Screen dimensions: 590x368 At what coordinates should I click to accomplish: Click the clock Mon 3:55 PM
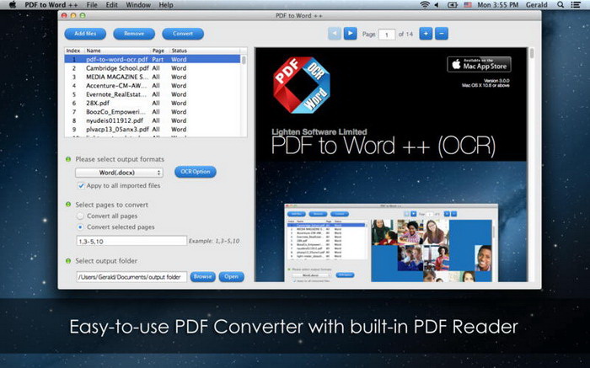click(498, 5)
